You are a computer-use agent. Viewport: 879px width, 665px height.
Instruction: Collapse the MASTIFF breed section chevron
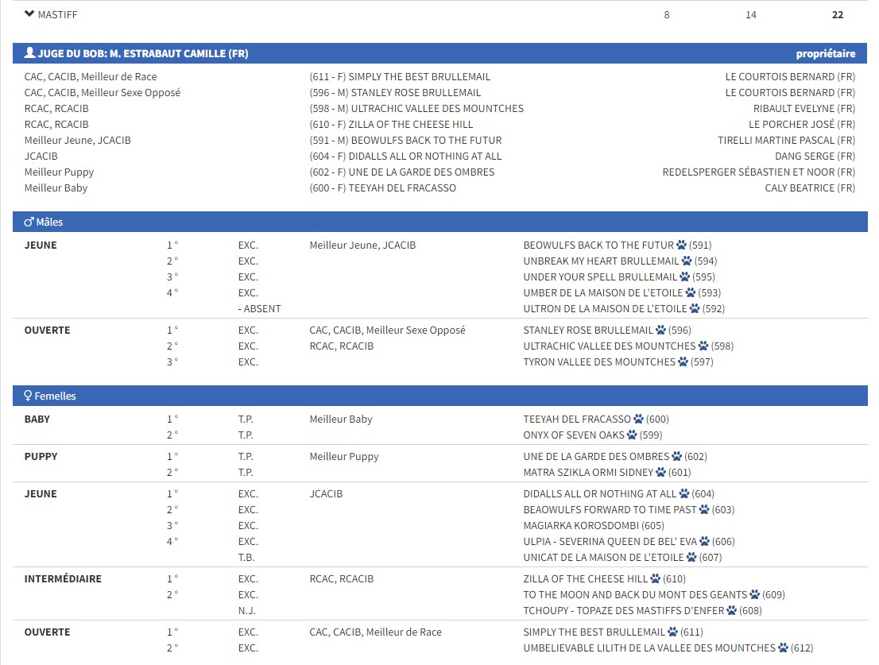[29, 14]
